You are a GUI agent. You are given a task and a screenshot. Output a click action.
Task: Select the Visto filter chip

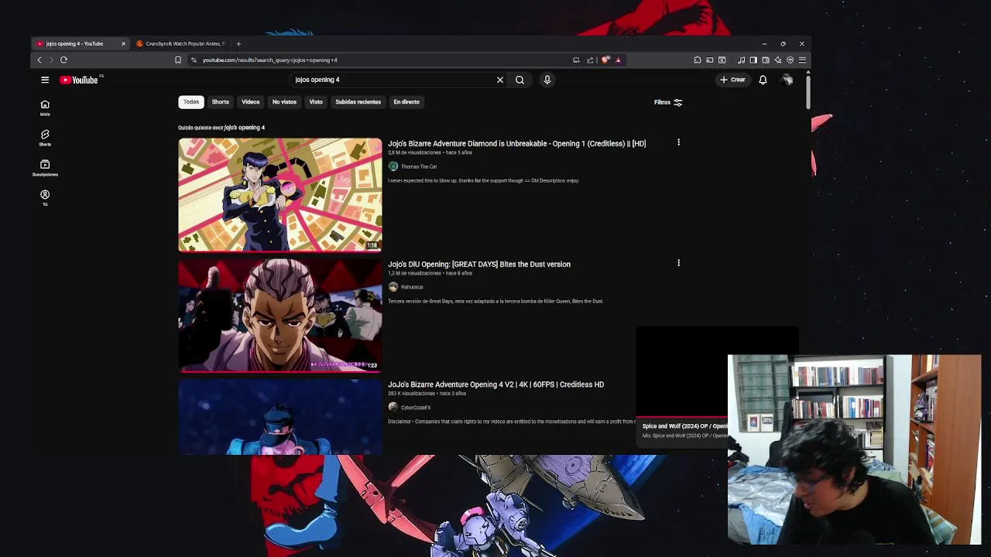tap(316, 102)
